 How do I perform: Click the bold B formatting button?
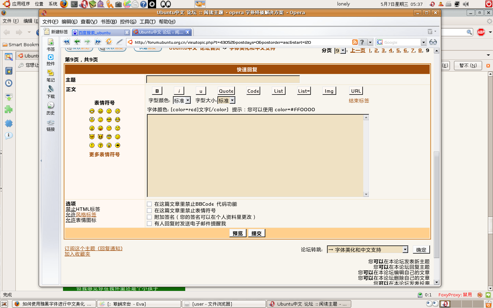pyautogui.click(x=157, y=91)
